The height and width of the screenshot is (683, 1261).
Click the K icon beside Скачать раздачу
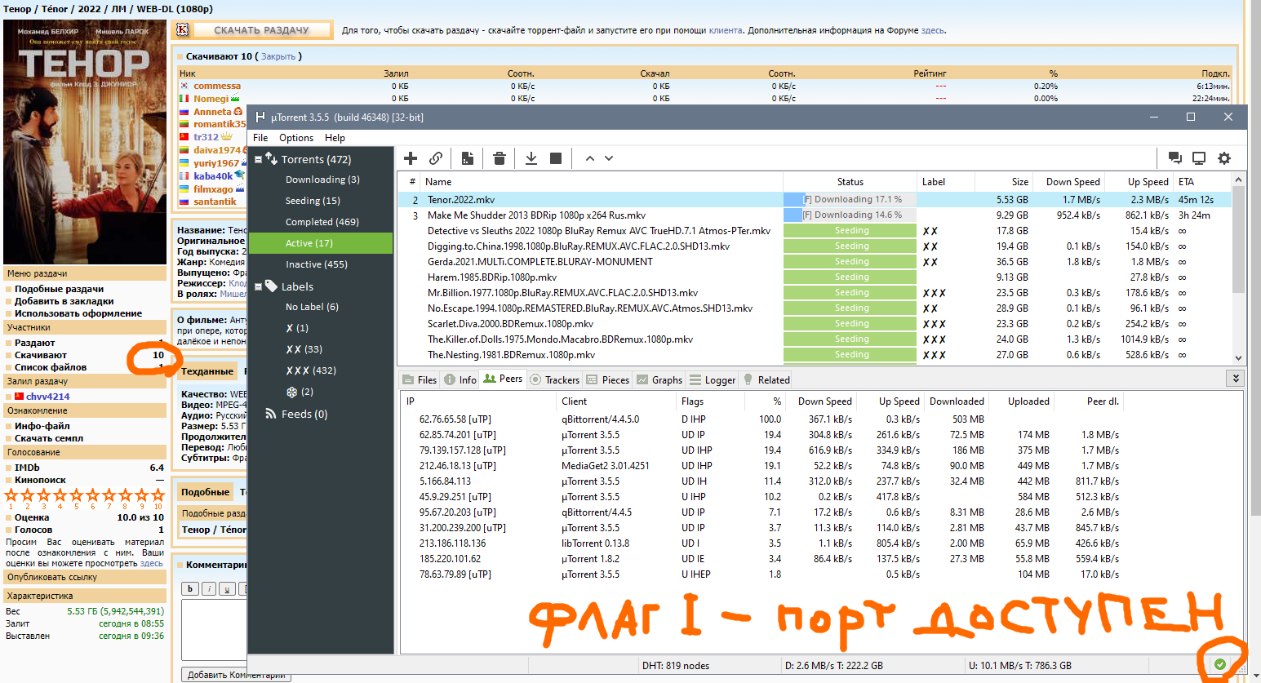tap(183, 30)
